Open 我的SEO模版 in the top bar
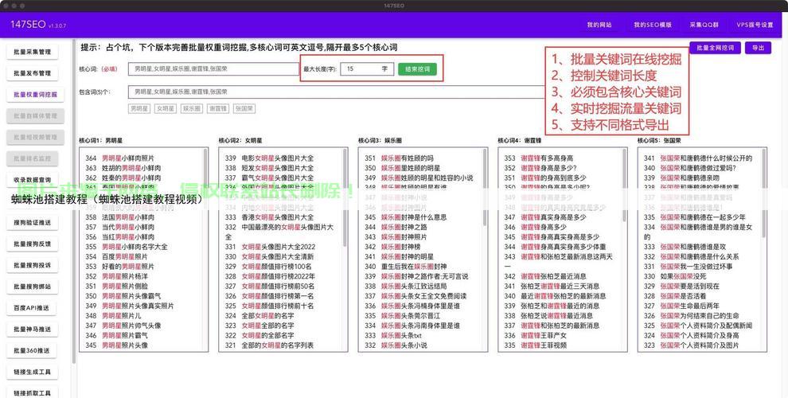Viewport: 788px width, 398px height. point(653,25)
